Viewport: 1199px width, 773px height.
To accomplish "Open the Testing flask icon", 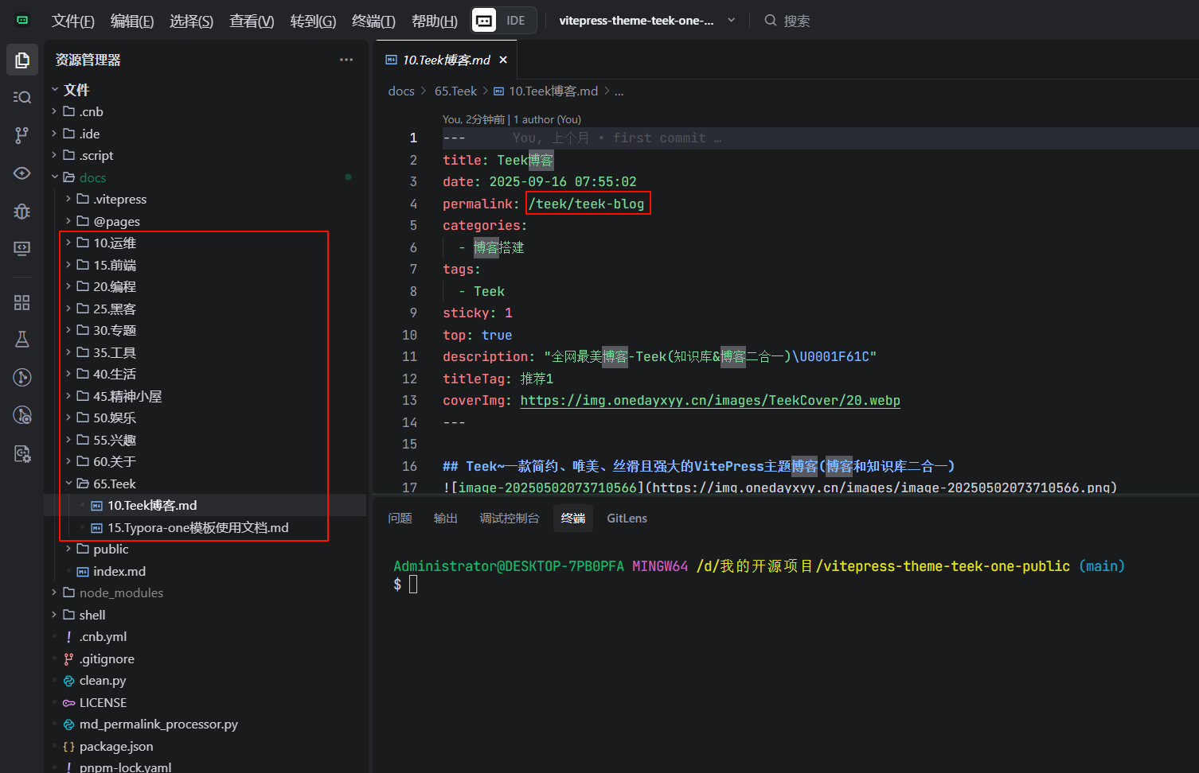I will tap(22, 340).
